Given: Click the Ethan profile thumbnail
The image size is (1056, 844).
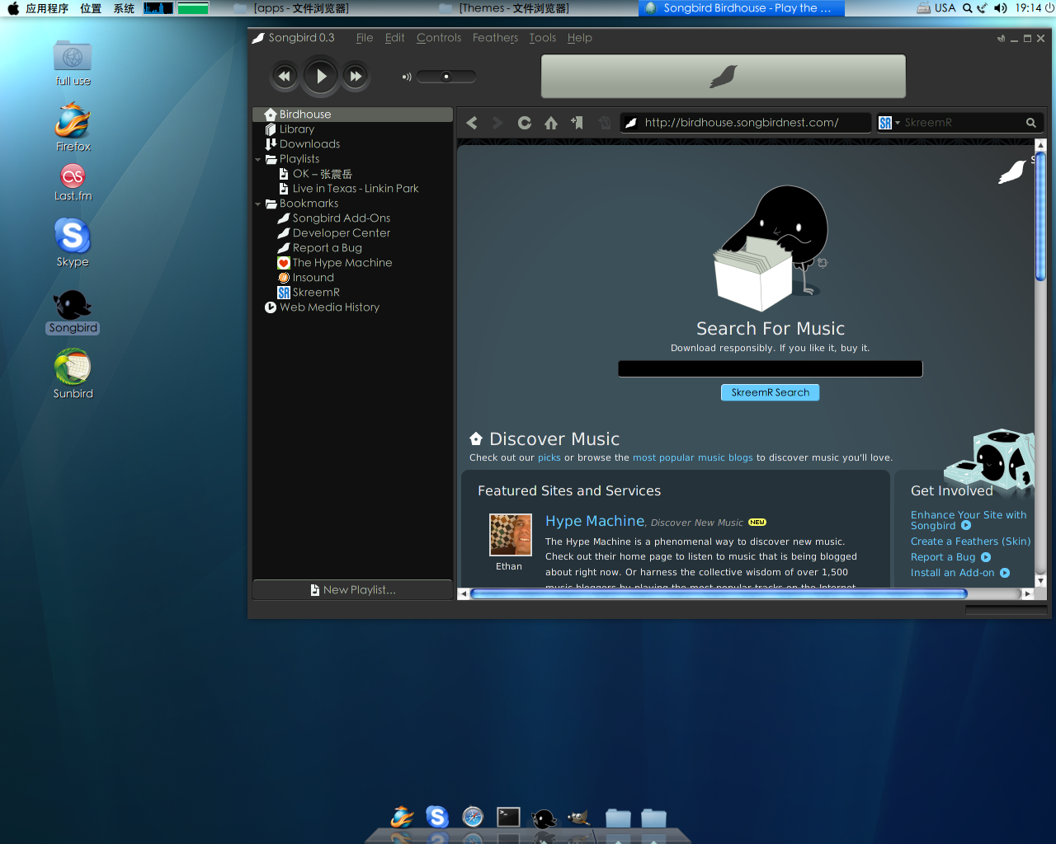Looking at the screenshot, I should pos(511,535).
